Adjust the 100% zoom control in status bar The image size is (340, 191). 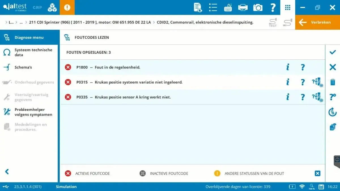click(x=312, y=187)
